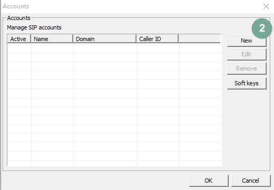The height and width of the screenshot is (190, 274).
Task: Dismiss the dialog with Cancel
Action: (251, 181)
